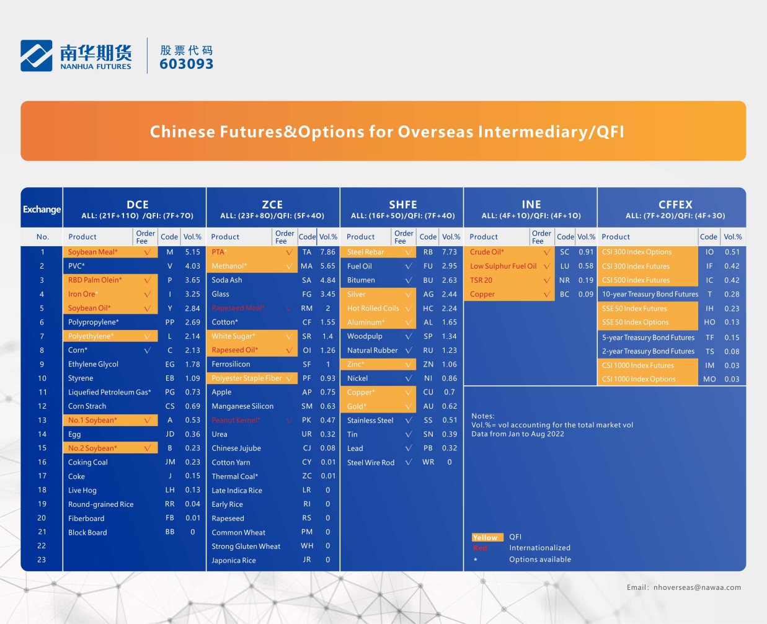The image size is (767, 624).
Task: Click the Nanhua Futures logo emblem
Action: click(x=36, y=56)
